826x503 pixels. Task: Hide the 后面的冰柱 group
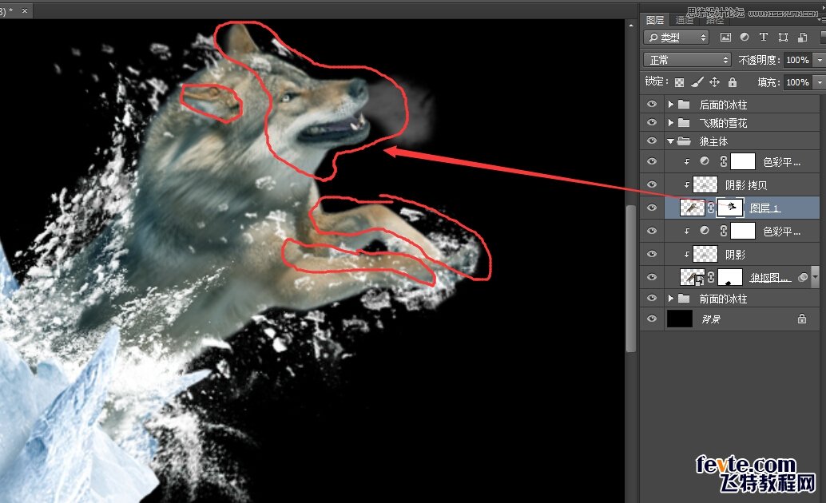[652, 104]
